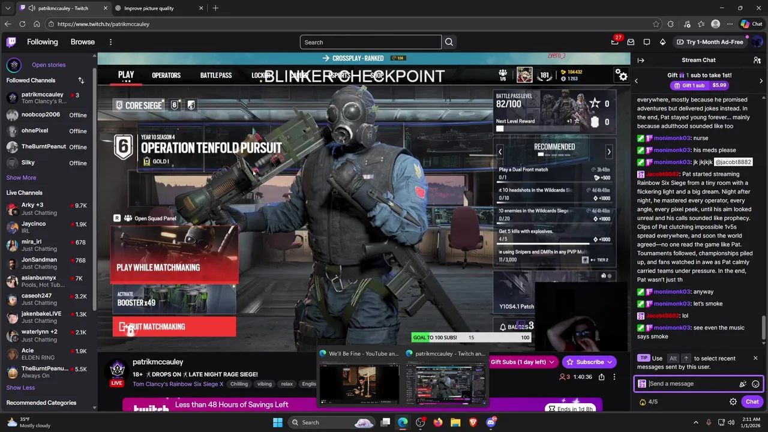Viewport: 768px width, 432px height.
Task: Open Firefox from the taskbar
Action: 438,422
